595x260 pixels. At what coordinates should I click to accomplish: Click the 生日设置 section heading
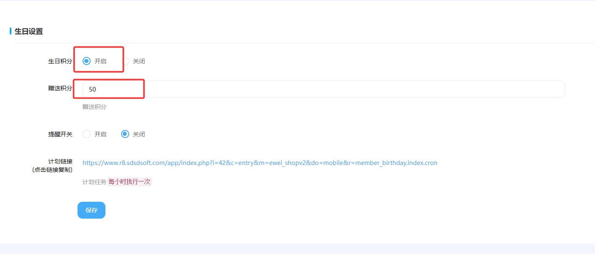(29, 31)
